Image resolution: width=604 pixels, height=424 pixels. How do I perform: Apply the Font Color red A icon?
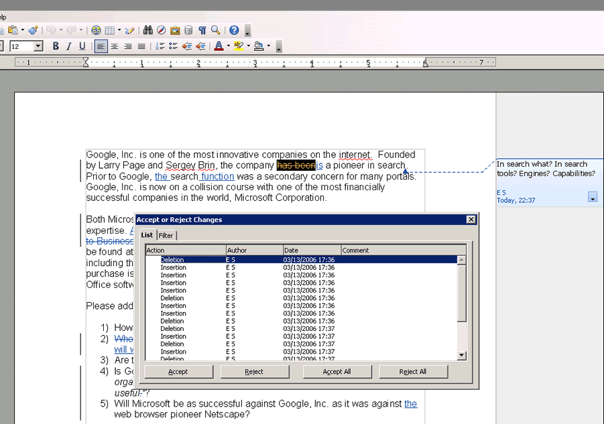coord(219,46)
